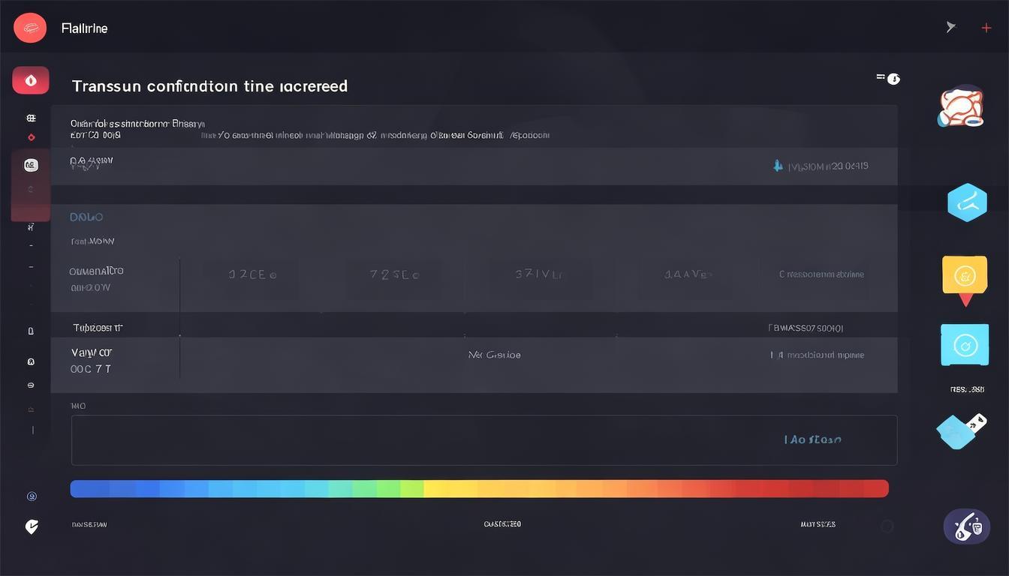Click the blue circle icon in lower sidebar
Image resolution: width=1009 pixels, height=576 pixels.
tap(32, 496)
